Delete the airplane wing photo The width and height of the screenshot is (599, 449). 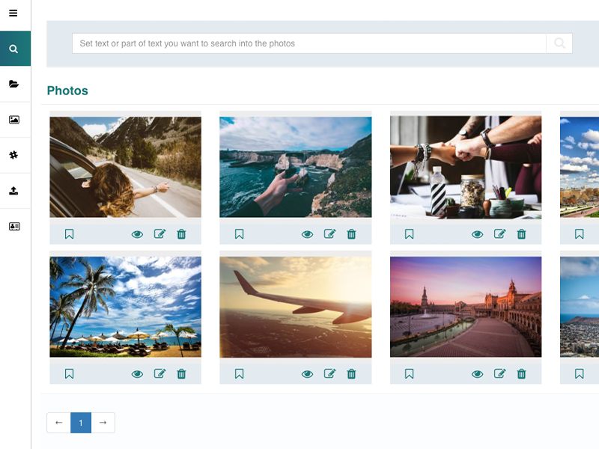pyautogui.click(x=351, y=374)
